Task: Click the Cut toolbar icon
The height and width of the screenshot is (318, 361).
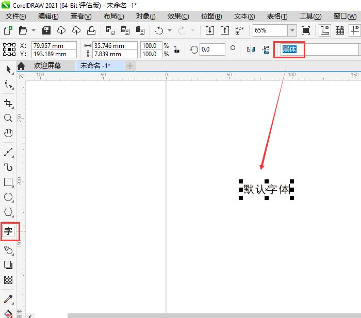Action: pos(110,30)
